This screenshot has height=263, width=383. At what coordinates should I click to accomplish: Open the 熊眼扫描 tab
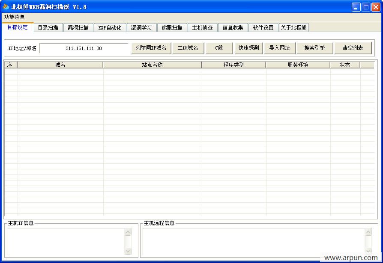pos(172,27)
